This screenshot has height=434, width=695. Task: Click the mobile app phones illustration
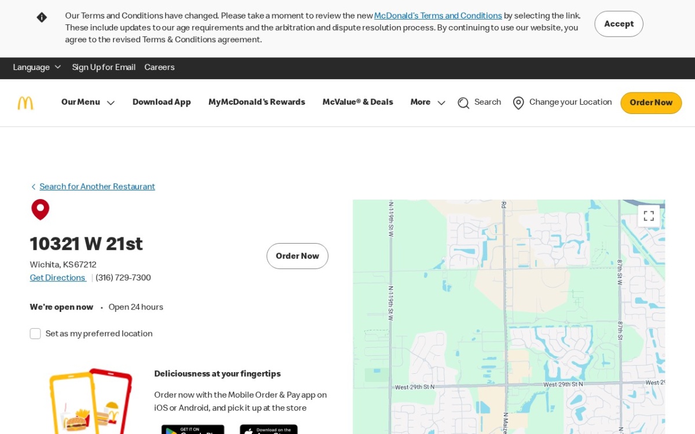coord(91,401)
